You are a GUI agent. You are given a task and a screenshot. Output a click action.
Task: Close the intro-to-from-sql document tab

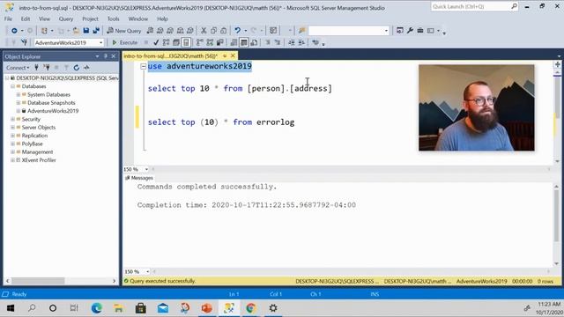tap(233, 55)
